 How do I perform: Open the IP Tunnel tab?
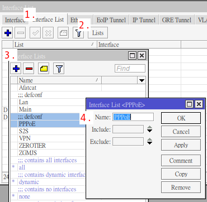point(144,20)
